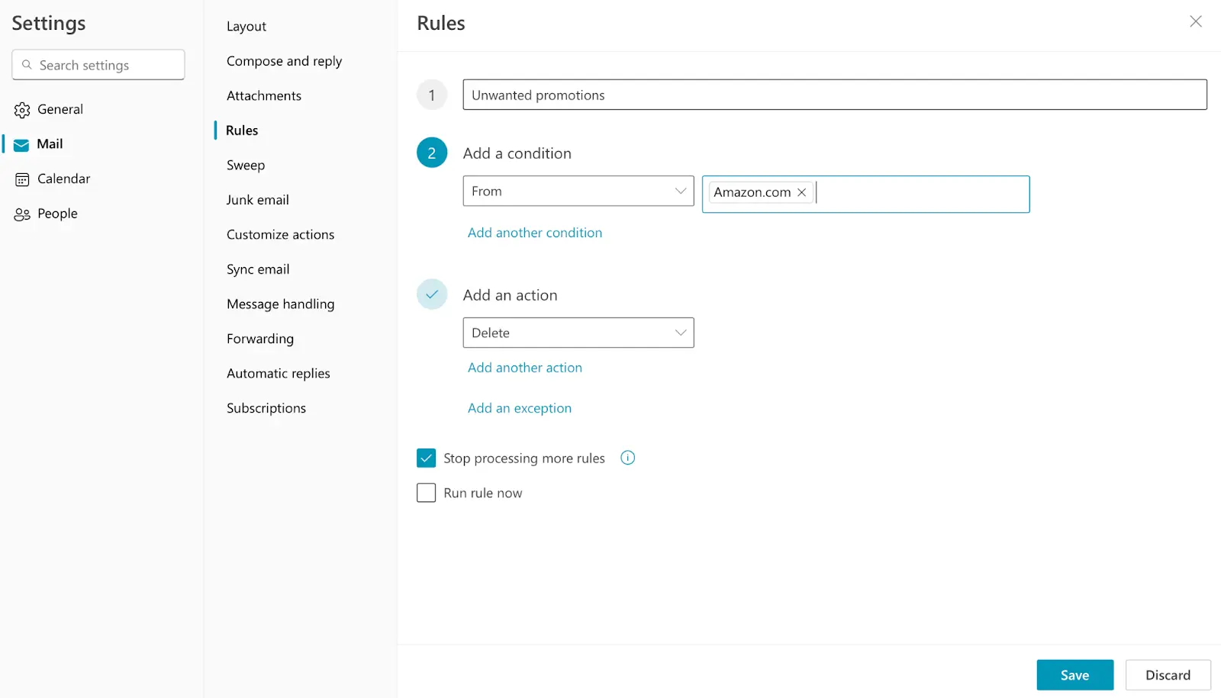
Task: Discard the rule changes
Action: [x=1168, y=674]
